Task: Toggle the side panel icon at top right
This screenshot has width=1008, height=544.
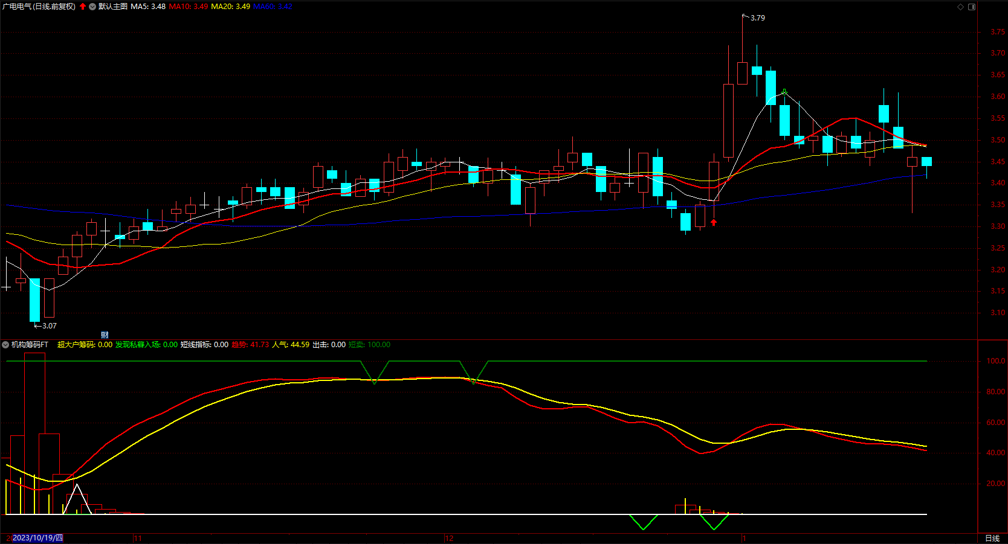Action: pos(972,7)
